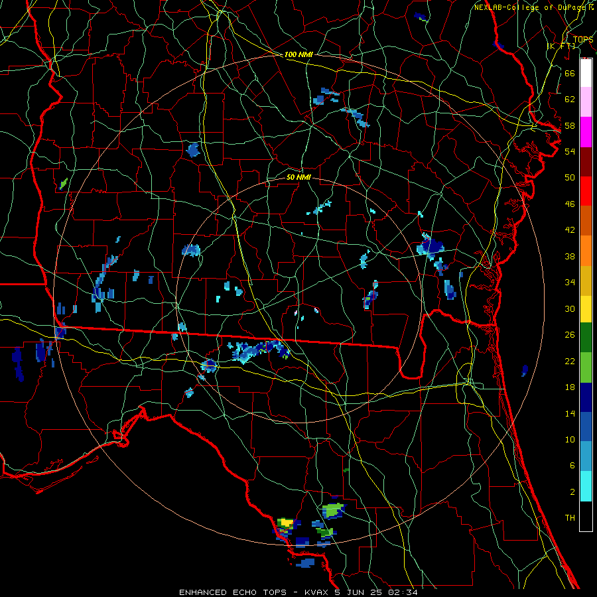The height and width of the screenshot is (597, 597).
Task: Click the dark orange legend swatch
Action: (586, 221)
